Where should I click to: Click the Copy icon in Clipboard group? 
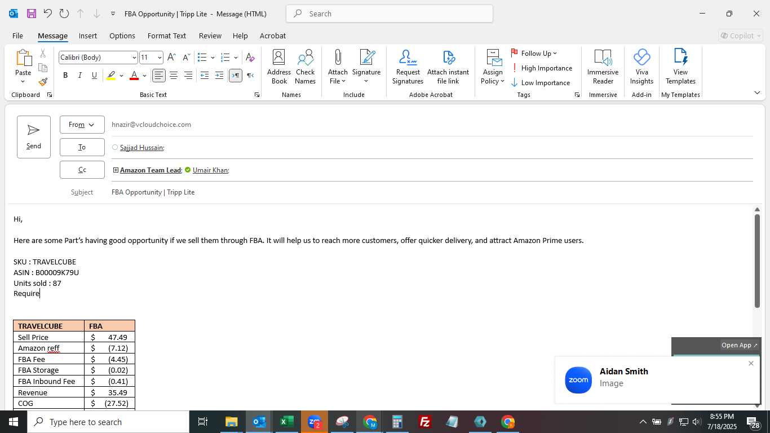tap(43, 68)
